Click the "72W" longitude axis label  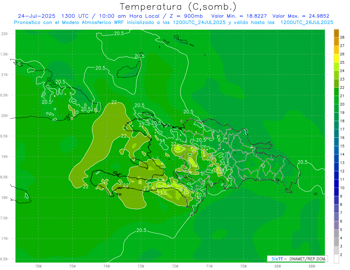click(175, 266)
